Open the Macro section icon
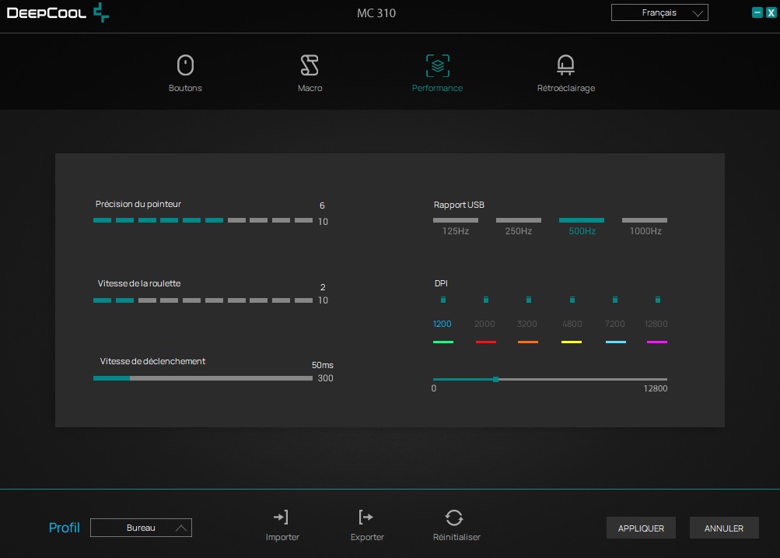780x558 pixels. 310,65
